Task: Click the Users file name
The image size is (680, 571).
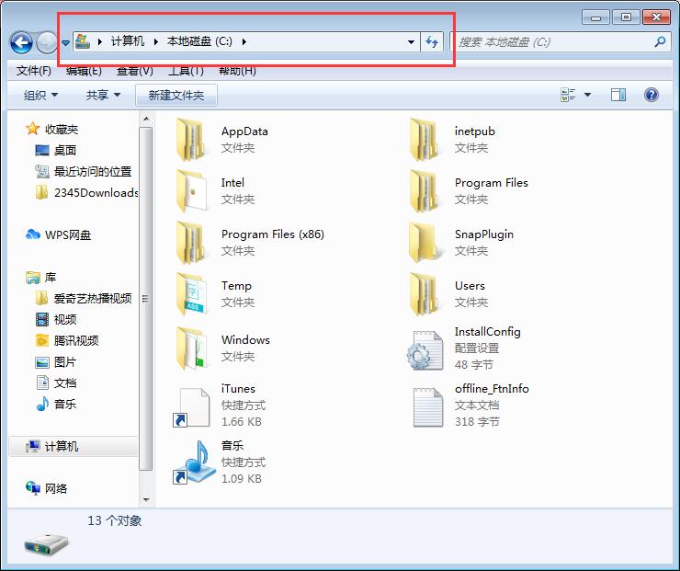Action: point(470,285)
